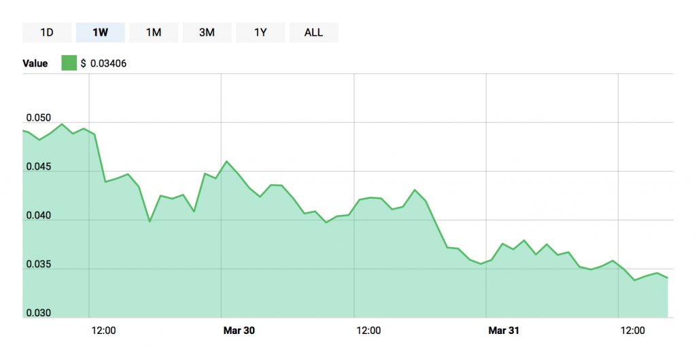Click the 0.040 y-axis label
This screenshot has width=696, height=357.
[38, 216]
